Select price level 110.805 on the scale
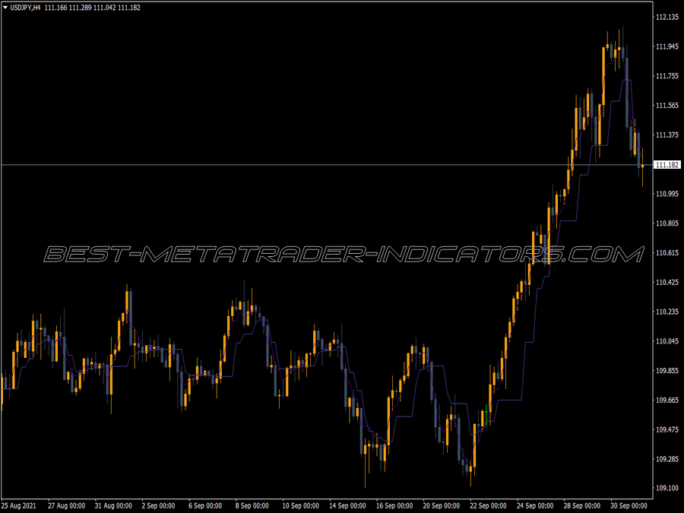 pos(667,223)
